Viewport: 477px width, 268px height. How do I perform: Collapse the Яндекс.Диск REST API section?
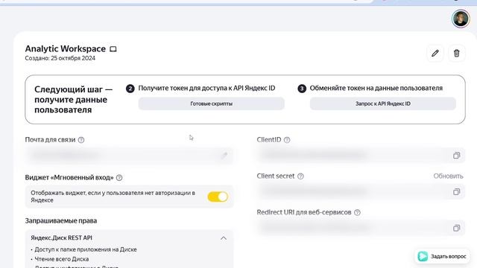224,238
